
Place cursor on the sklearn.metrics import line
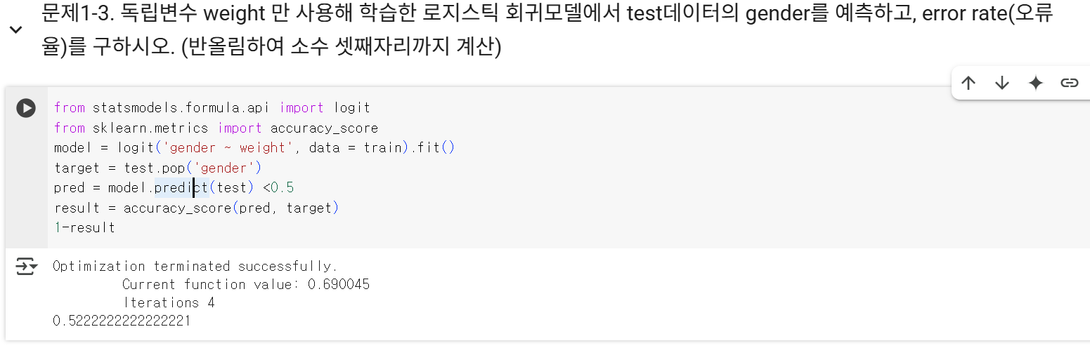(216, 128)
